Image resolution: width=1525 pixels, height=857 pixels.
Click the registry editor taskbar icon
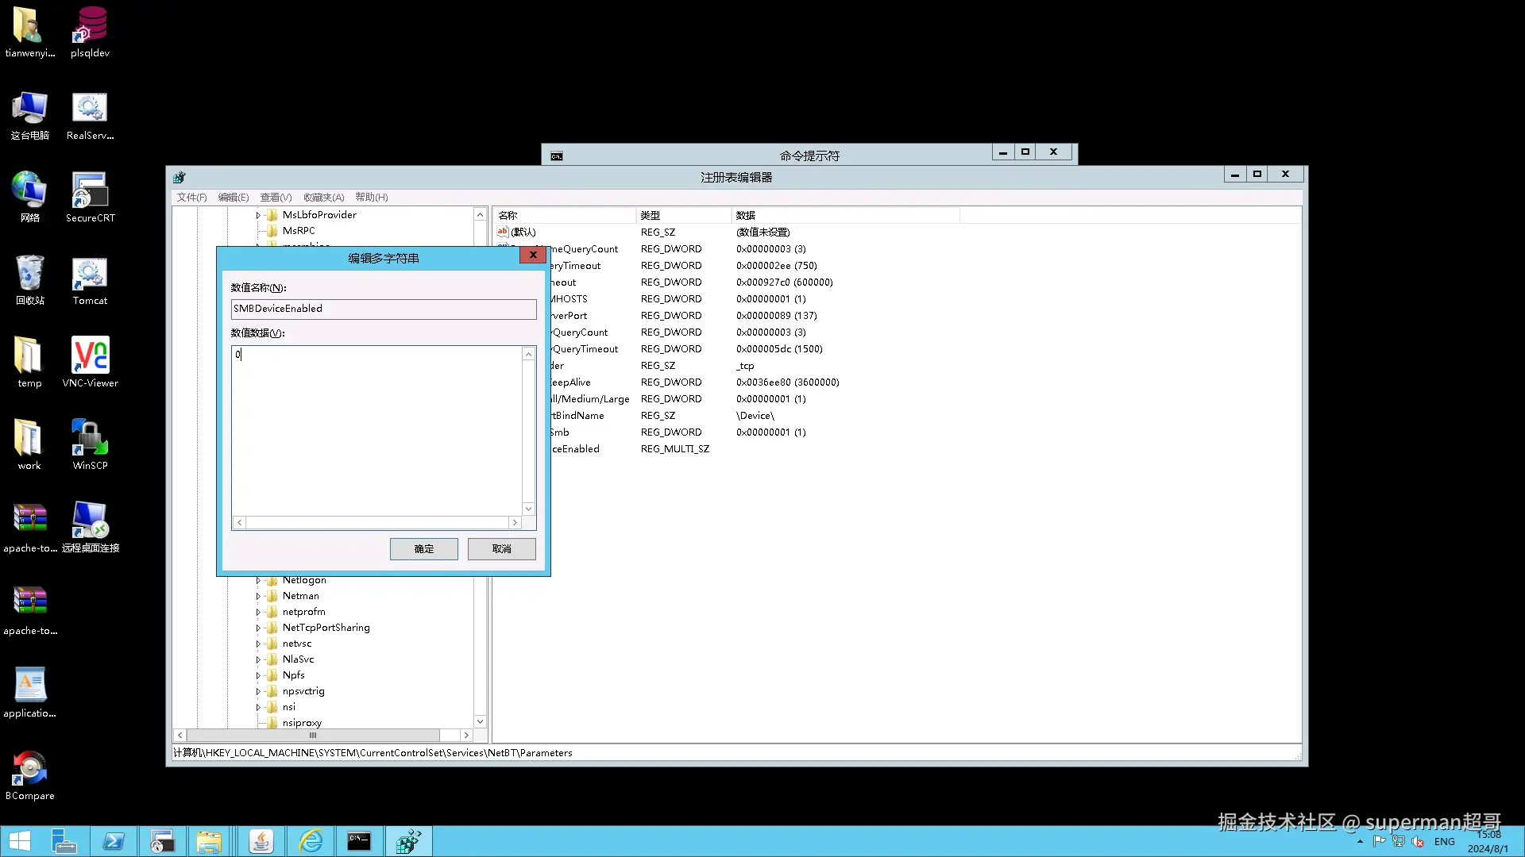click(x=408, y=841)
